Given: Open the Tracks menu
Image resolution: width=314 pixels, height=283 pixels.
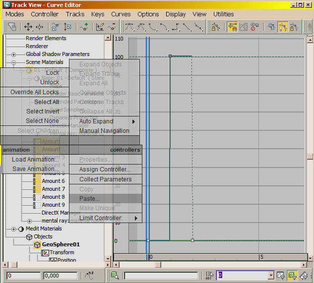Looking at the screenshot, I should tap(75, 14).
